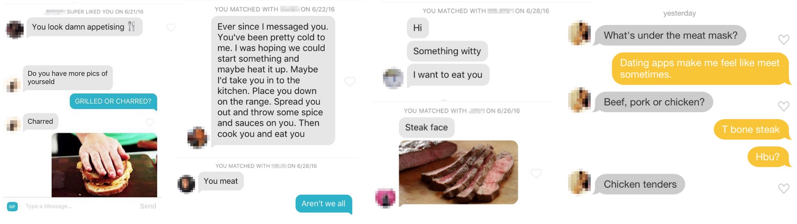The width and height of the screenshot is (797, 224).
Task: Open avatar beside "I want to eat you"
Action: coord(393,78)
